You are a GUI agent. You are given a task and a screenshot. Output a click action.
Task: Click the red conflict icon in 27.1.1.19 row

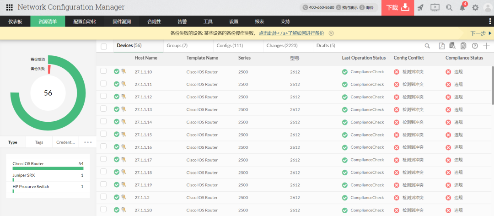396,185
